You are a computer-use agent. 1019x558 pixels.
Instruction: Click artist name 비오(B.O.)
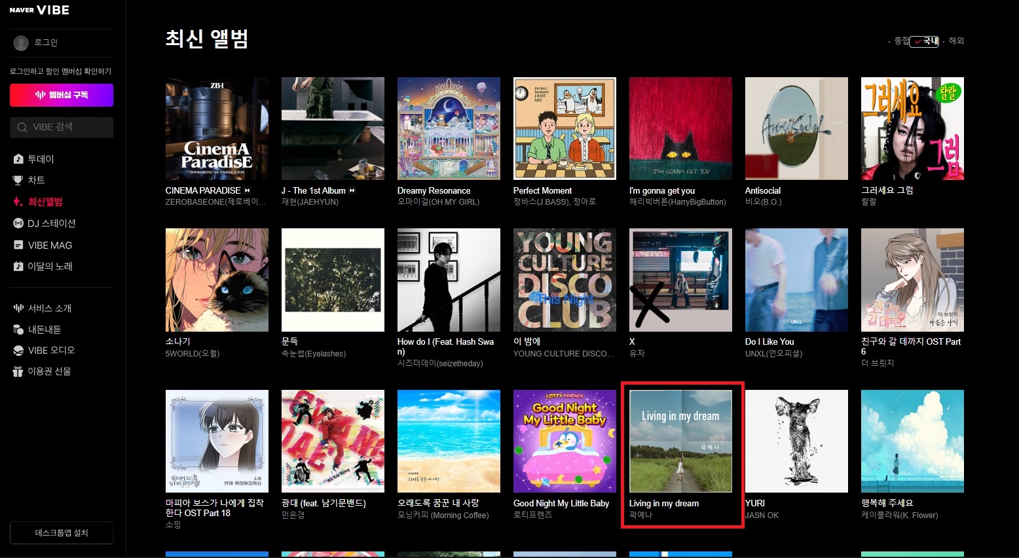763,202
